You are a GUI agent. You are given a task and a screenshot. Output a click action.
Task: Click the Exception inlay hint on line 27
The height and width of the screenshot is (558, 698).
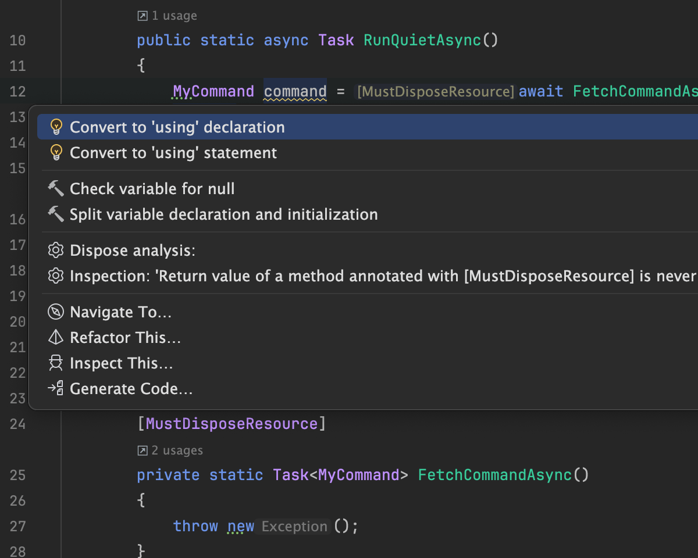(294, 527)
